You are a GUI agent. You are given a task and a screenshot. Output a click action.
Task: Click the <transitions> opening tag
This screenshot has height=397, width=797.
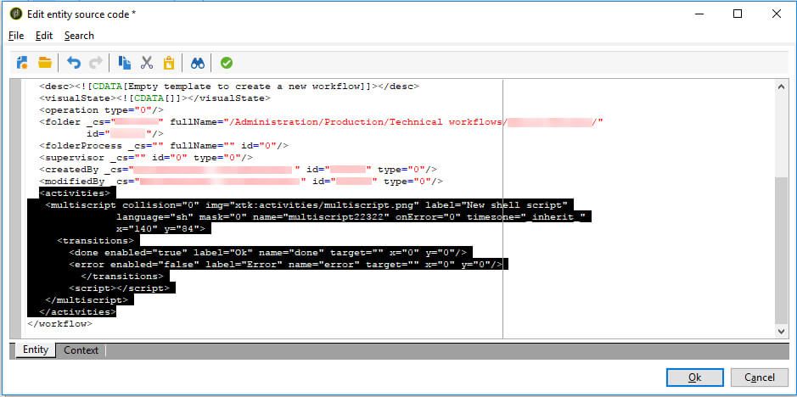coord(95,241)
